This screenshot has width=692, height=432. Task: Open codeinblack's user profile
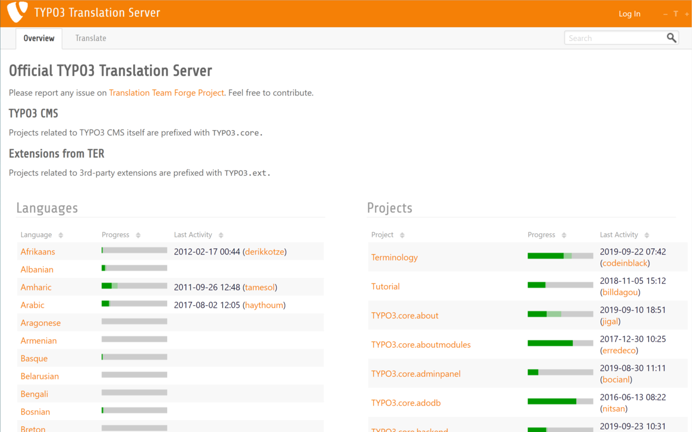(x=625, y=263)
